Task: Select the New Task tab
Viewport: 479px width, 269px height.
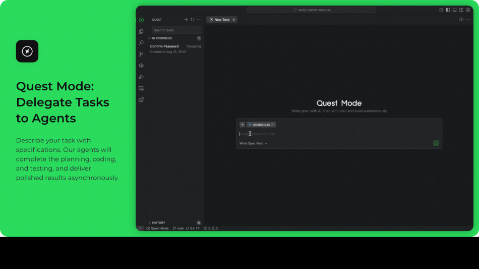Action: (221, 20)
